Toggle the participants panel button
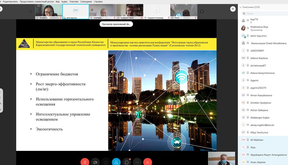The image size is (288, 165). [x=116, y=162]
